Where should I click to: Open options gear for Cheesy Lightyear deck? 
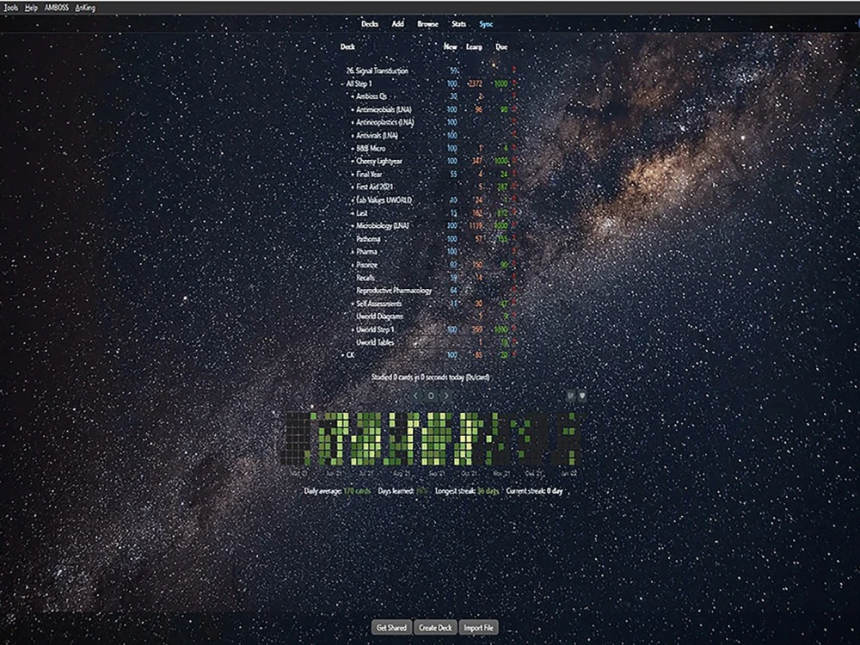coord(514,162)
